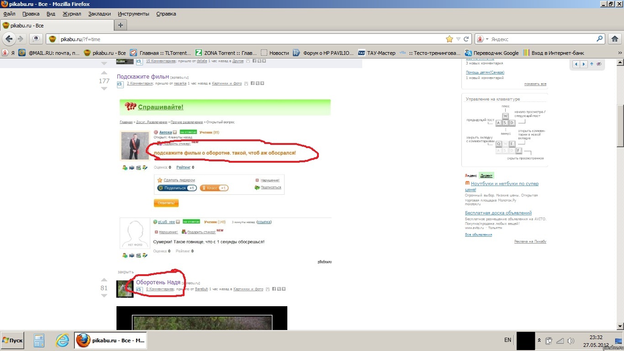Upvote the post rated 177
Screen dimensions: 624x351
104,73
